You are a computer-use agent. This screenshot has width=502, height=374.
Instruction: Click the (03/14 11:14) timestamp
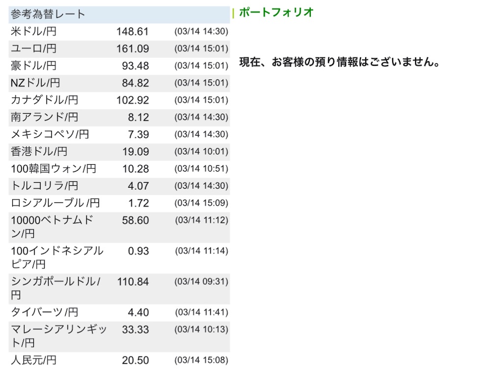(x=201, y=251)
